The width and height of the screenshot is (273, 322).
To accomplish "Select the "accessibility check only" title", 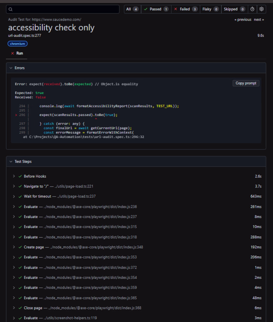I will [x=51, y=28].
